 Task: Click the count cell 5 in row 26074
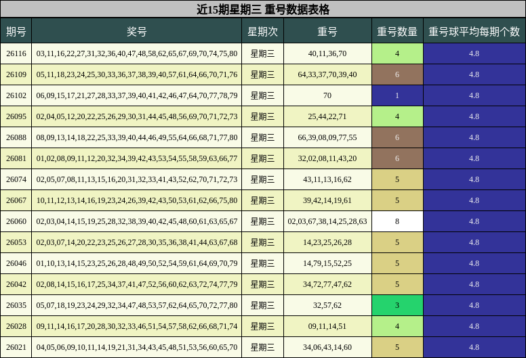coord(397,179)
